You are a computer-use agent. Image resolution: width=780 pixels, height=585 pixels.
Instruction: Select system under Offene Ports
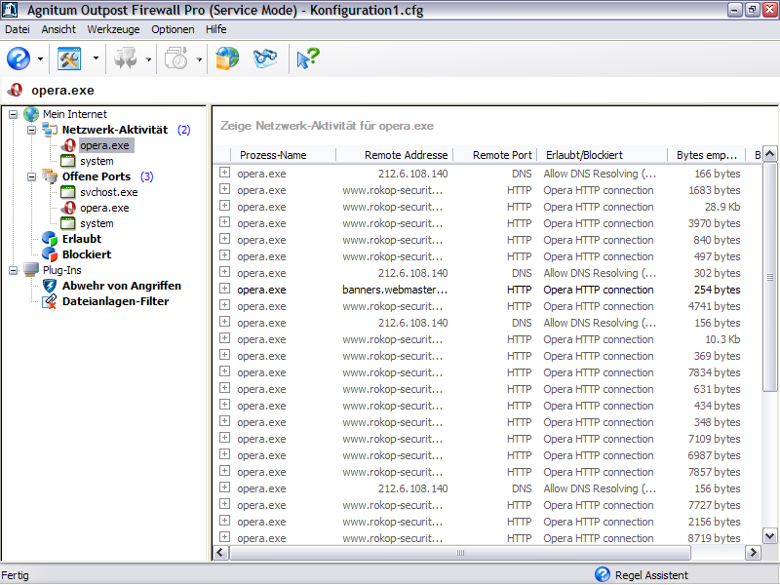[x=97, y=223]
